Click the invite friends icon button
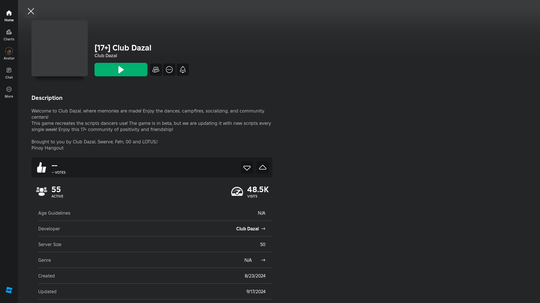540x303 pixels. (x=156, y=70)
